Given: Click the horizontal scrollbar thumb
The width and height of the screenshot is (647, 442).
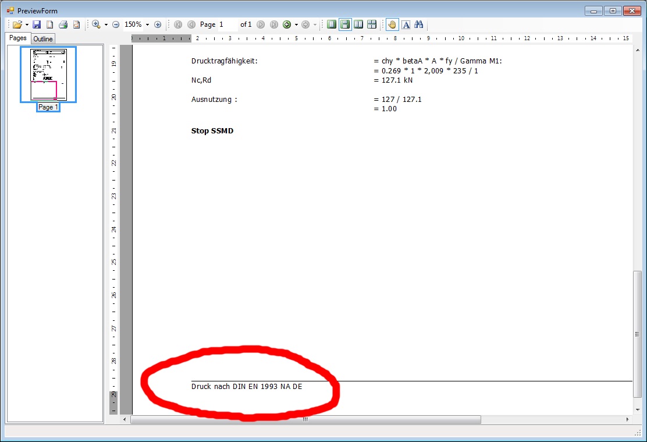Looking at the screenshot, I should tap(305, 419).
